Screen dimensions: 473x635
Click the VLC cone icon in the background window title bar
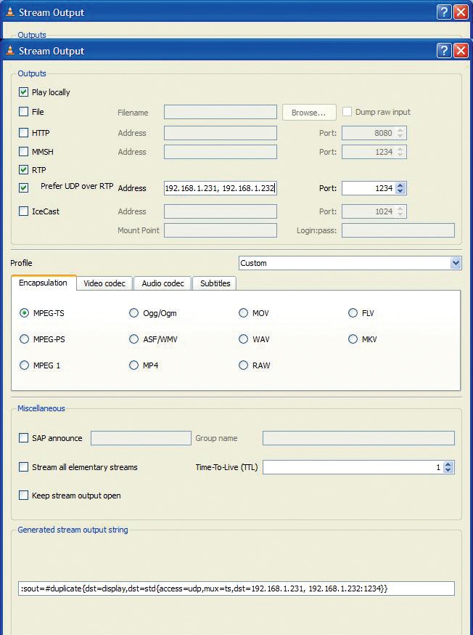[10, 12]
